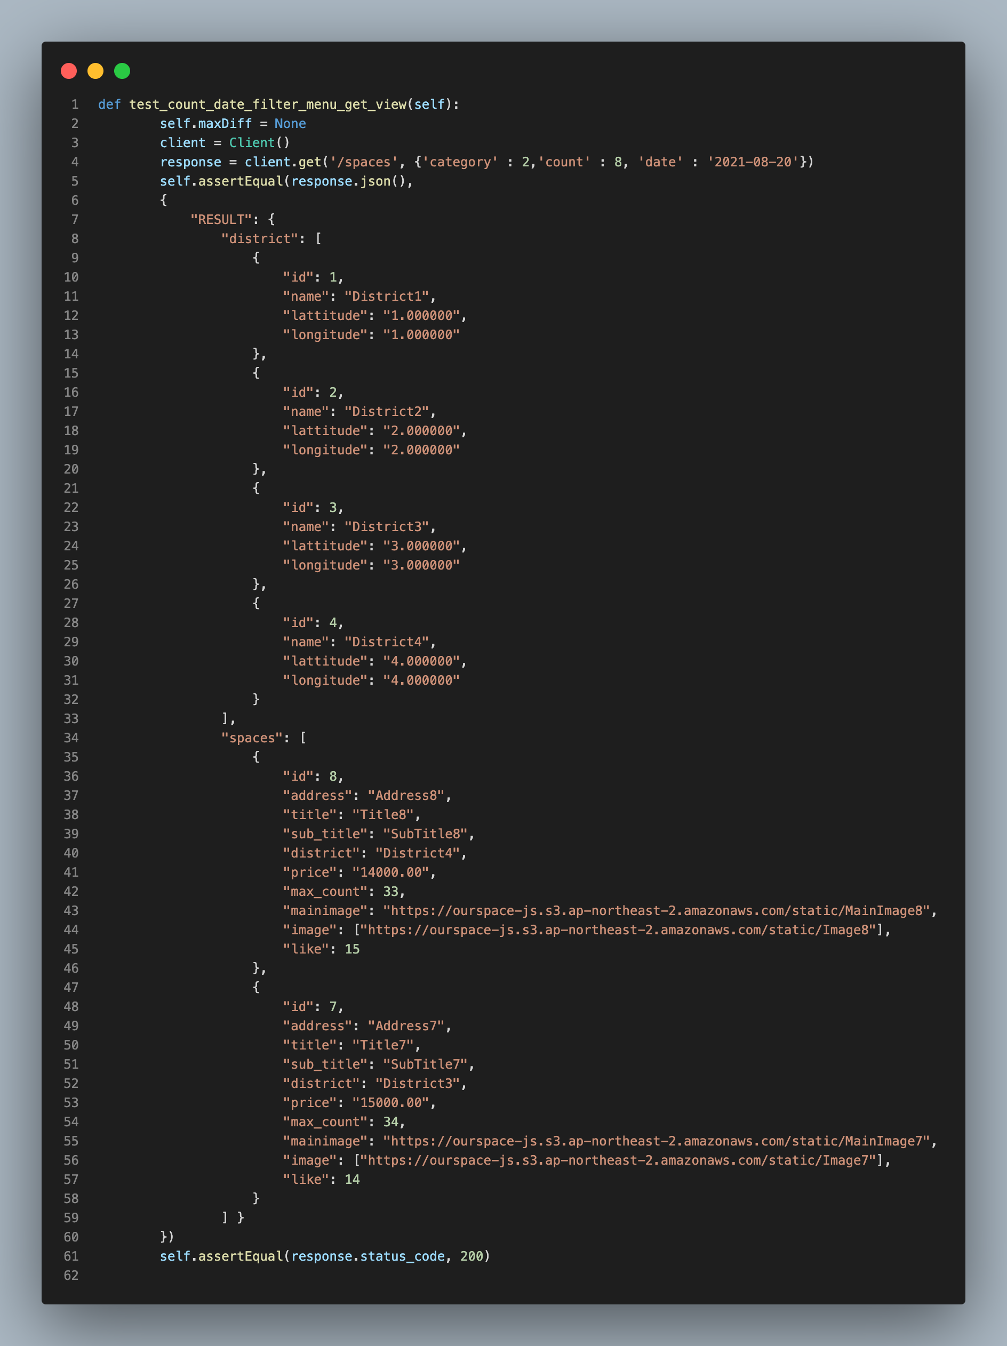Click the "price": "14000.00" line

pyautogui.click(x=359, y=872)
